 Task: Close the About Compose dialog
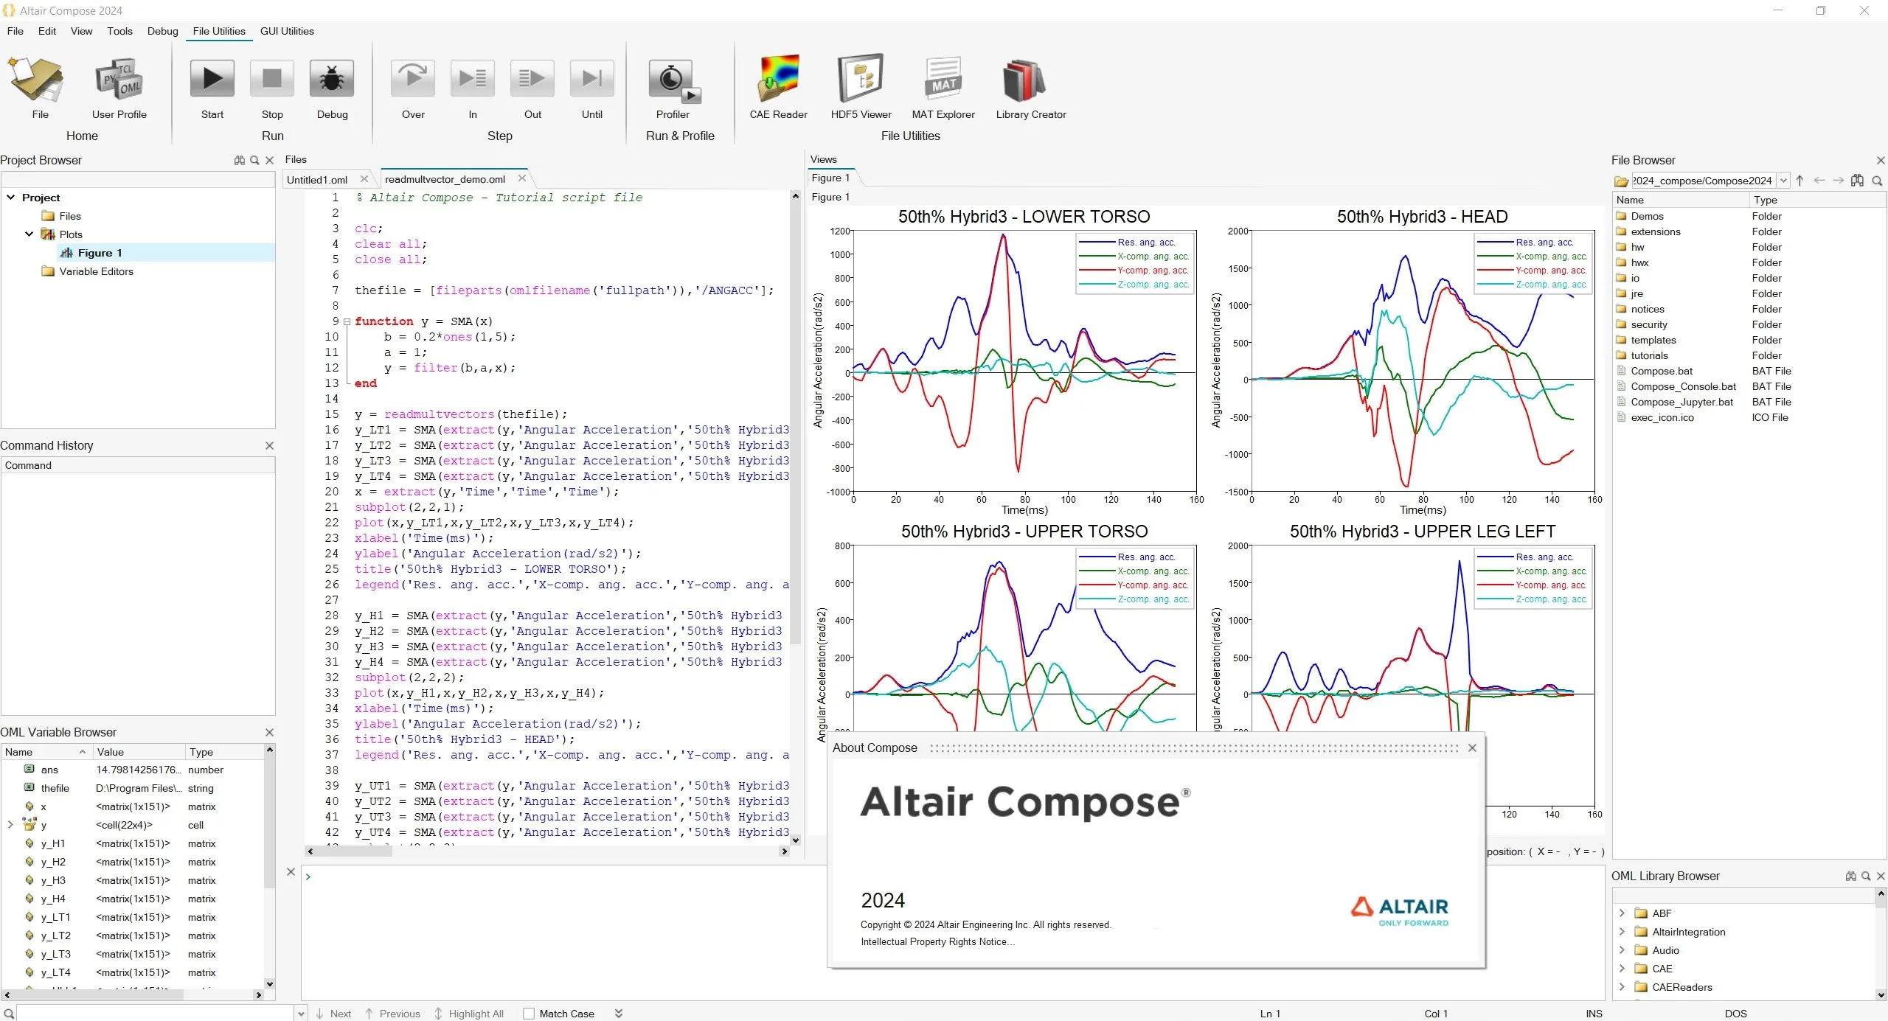pyautogui.click(x=1472, y=748)
